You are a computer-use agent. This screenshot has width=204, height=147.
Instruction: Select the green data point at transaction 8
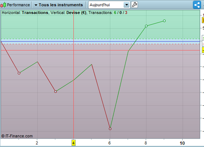[x=146, y=26]
